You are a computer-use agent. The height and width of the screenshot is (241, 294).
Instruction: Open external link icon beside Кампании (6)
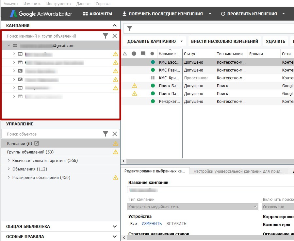pos(37,143)
